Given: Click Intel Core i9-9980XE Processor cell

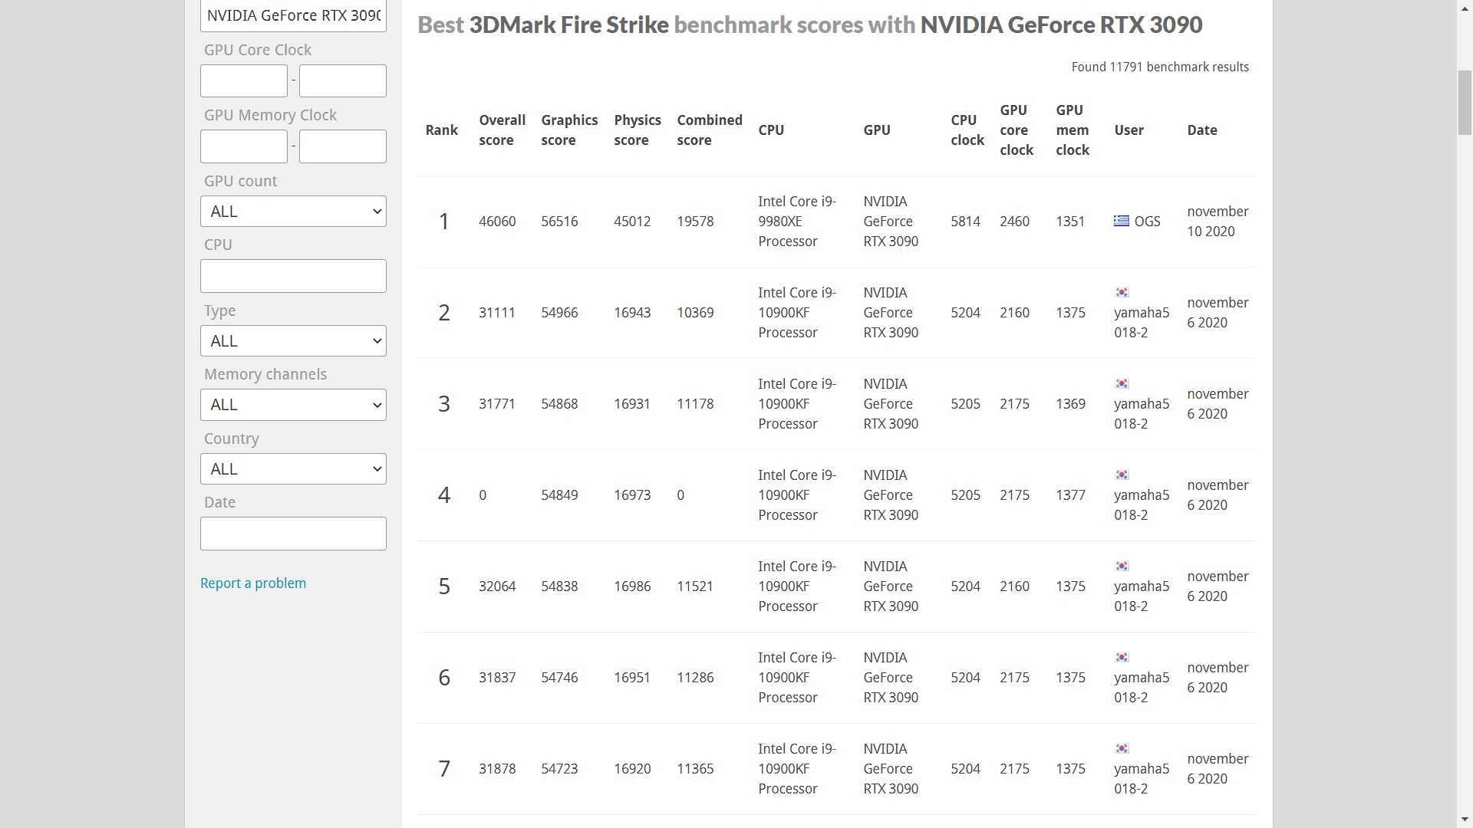Looking at the screenshot, I should pyautogui.click(x=797, y=222).
